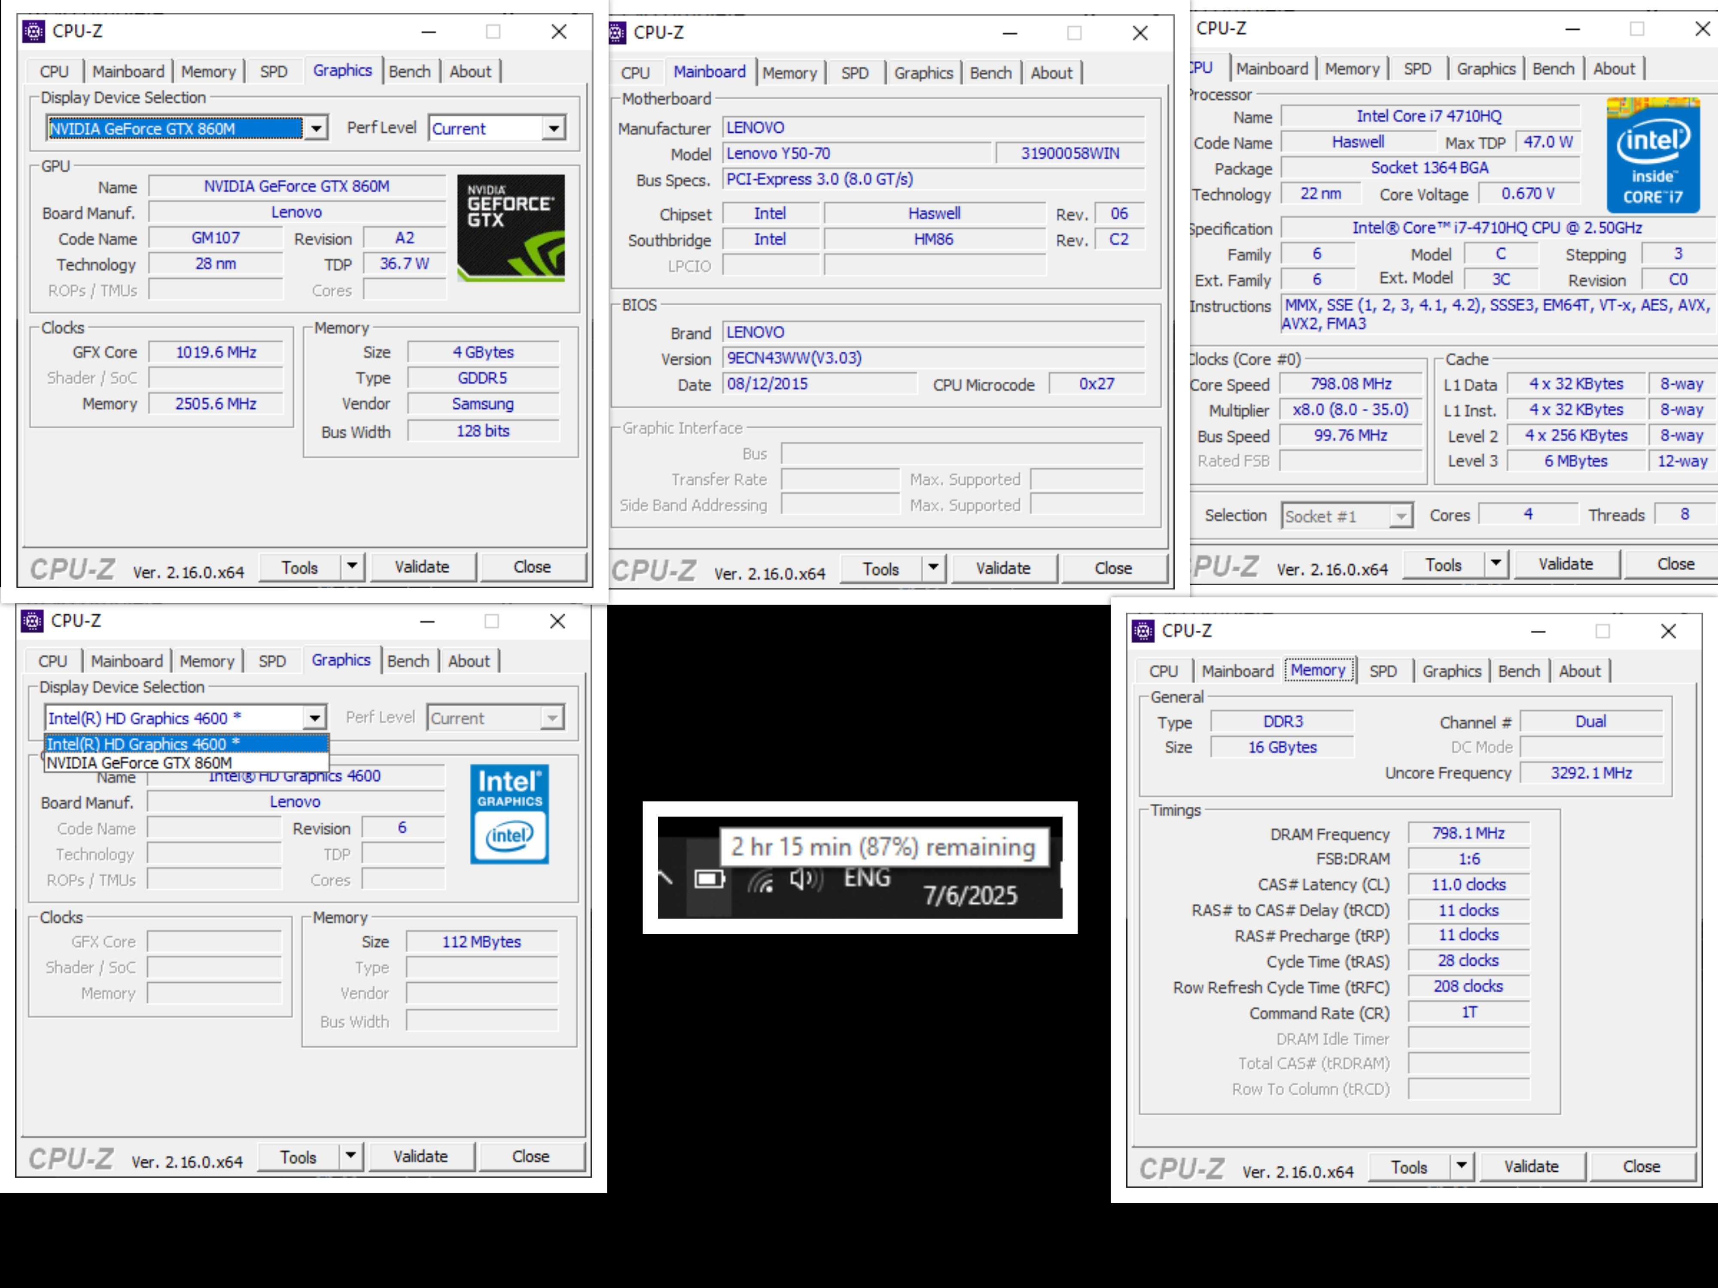
Task: Click GFX Core 1019.6 MHz value
Action: (x=216, y=352)
